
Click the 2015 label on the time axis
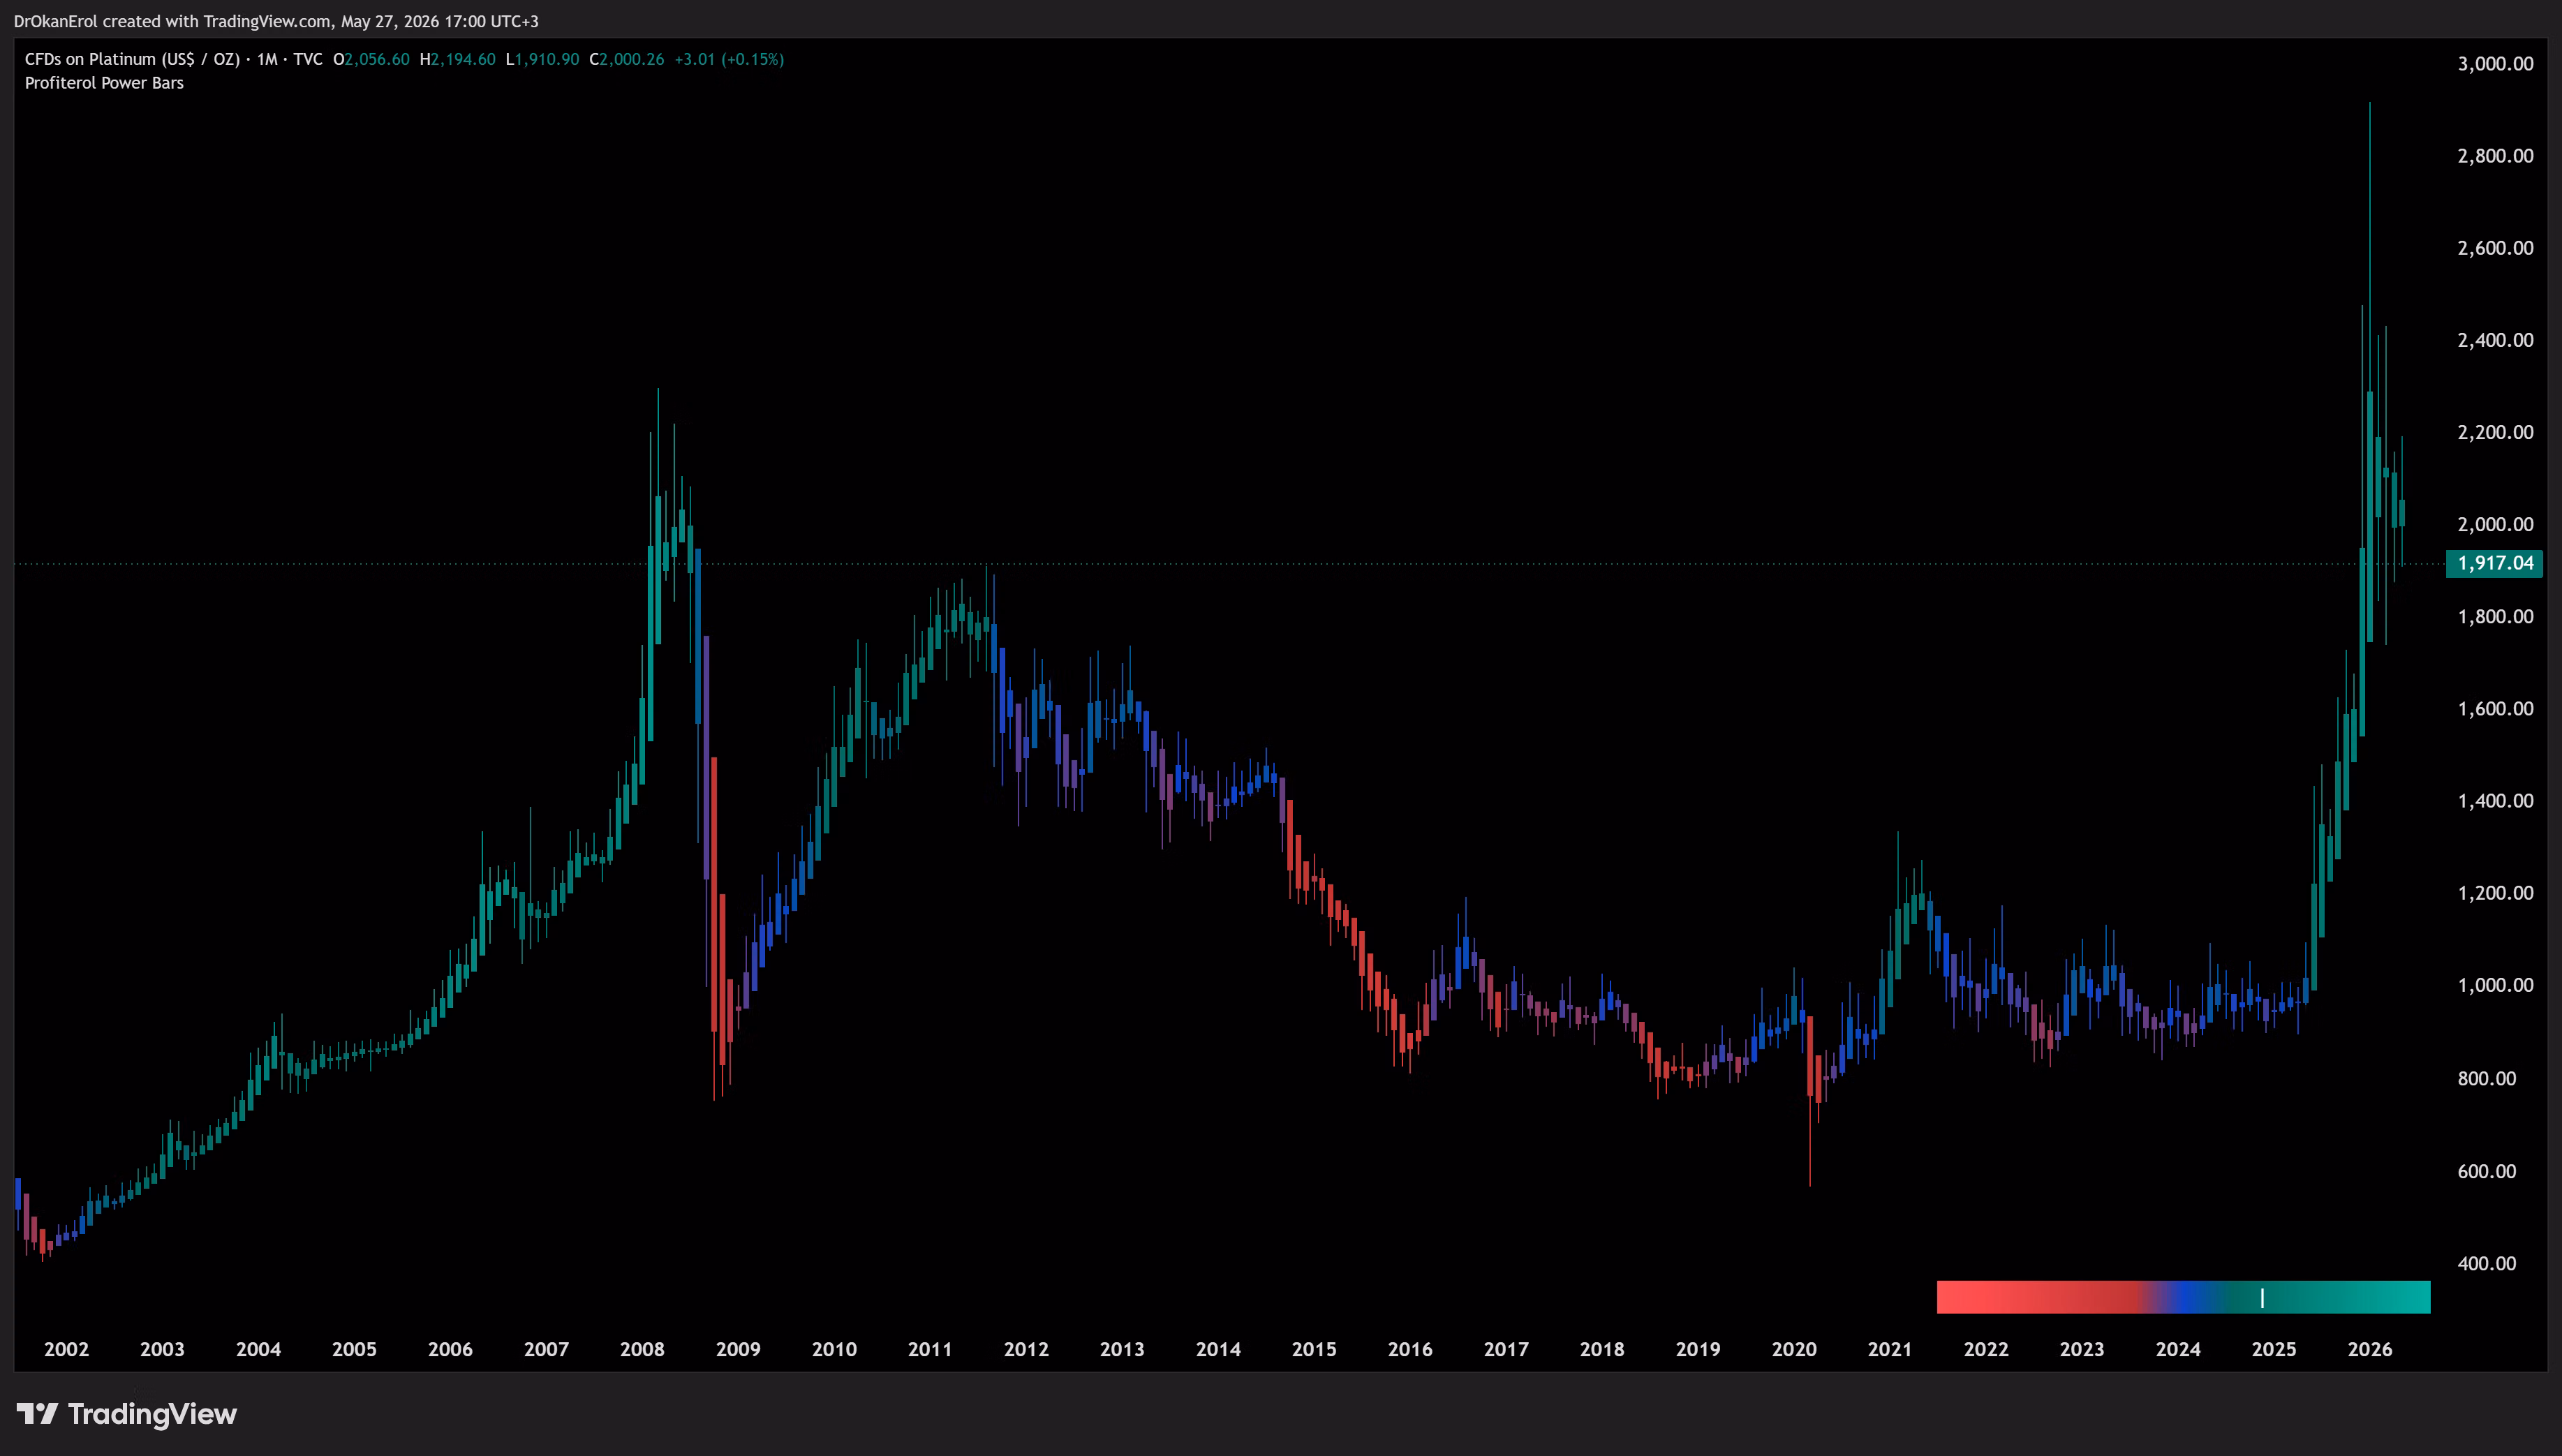[1314, 1349]
